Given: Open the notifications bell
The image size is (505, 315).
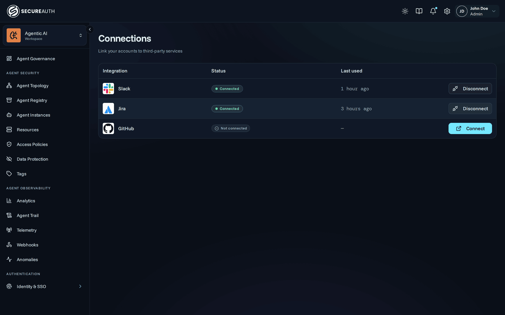Looking at the screenshot, I should (x=433, y=11).
